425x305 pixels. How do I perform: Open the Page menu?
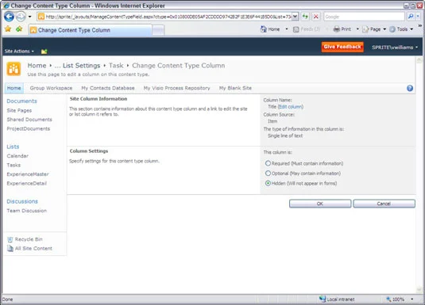(x=374, y=29)
